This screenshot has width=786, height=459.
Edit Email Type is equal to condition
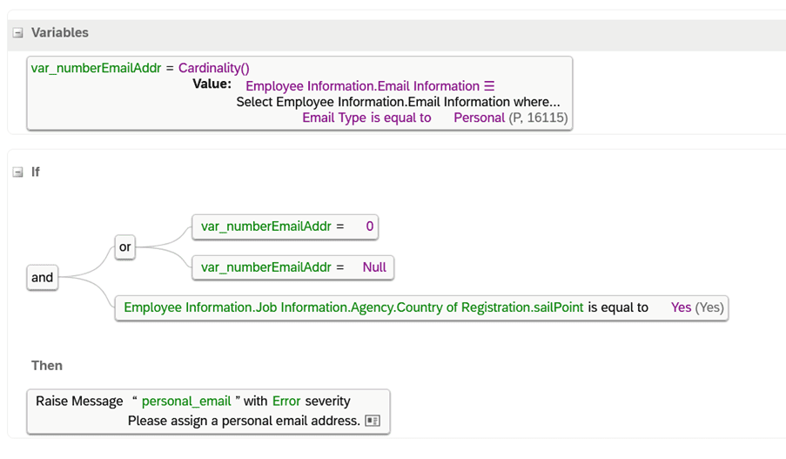tap(366, 118)
